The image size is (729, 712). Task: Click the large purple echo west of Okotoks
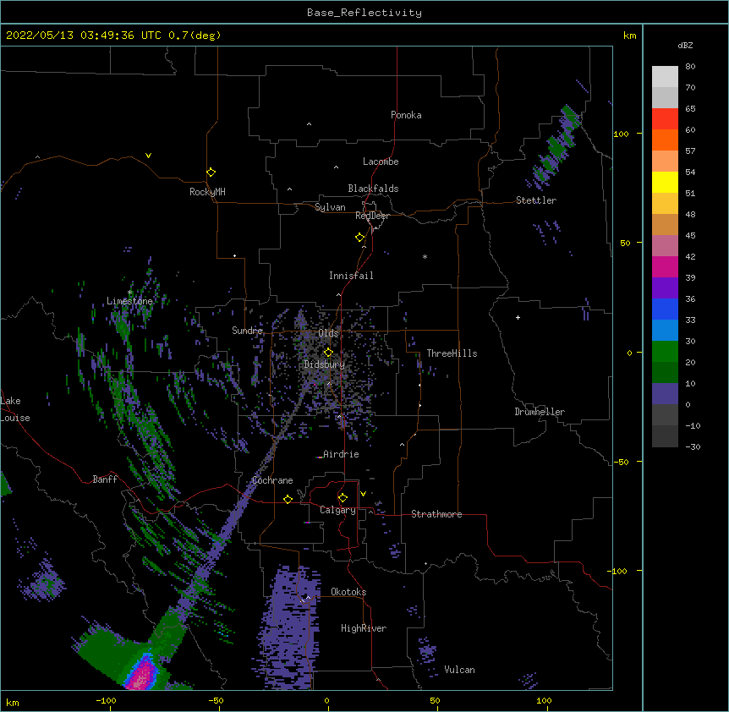pyautogui.click(x=290, y=627)
